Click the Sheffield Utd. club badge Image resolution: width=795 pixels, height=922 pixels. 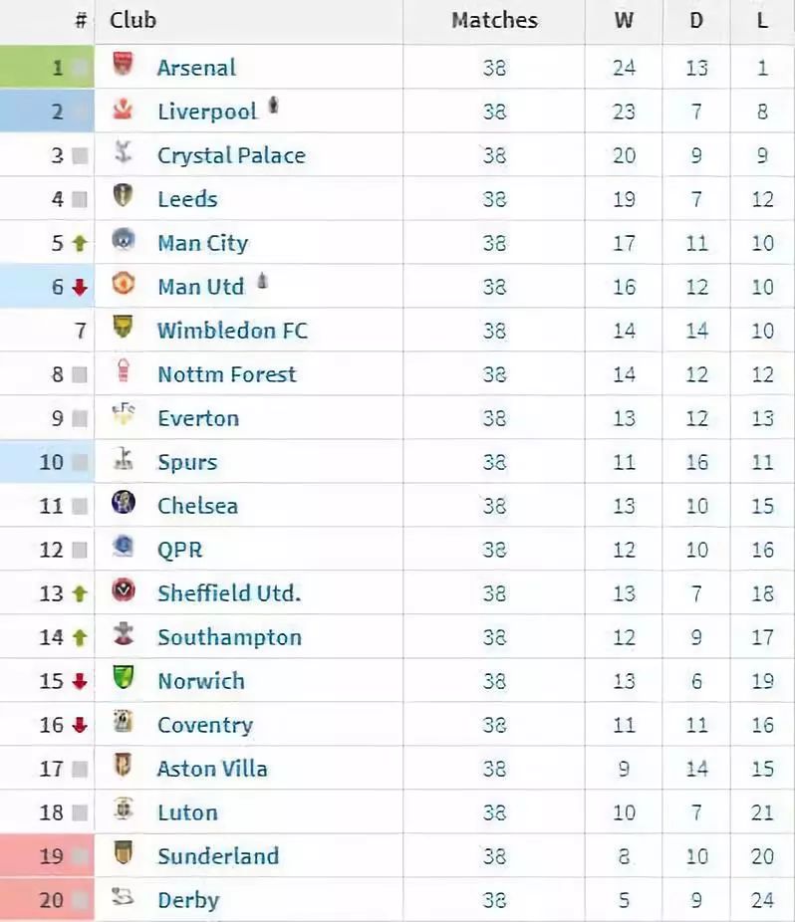[123, 589]
